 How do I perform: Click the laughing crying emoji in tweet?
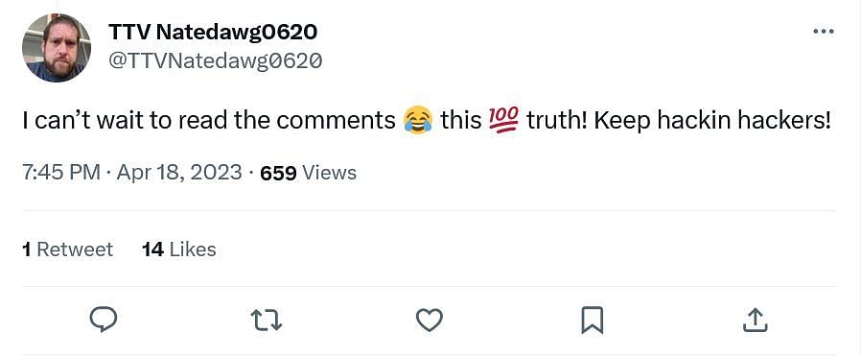tap(418, 121)
